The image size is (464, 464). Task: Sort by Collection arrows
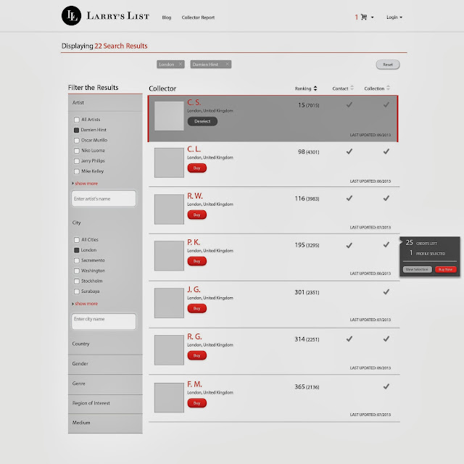pos(389,88)
